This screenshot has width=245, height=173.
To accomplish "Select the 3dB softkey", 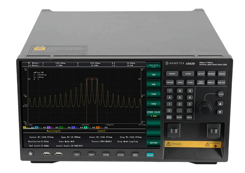I will click(x=153, y=74).
